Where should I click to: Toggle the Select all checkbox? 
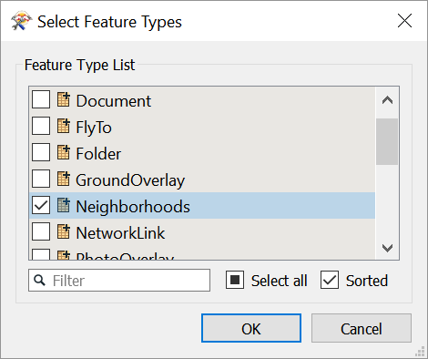(x=235, y=280)
